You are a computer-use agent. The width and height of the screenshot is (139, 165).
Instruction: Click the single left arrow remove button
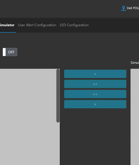pos(95,104)
